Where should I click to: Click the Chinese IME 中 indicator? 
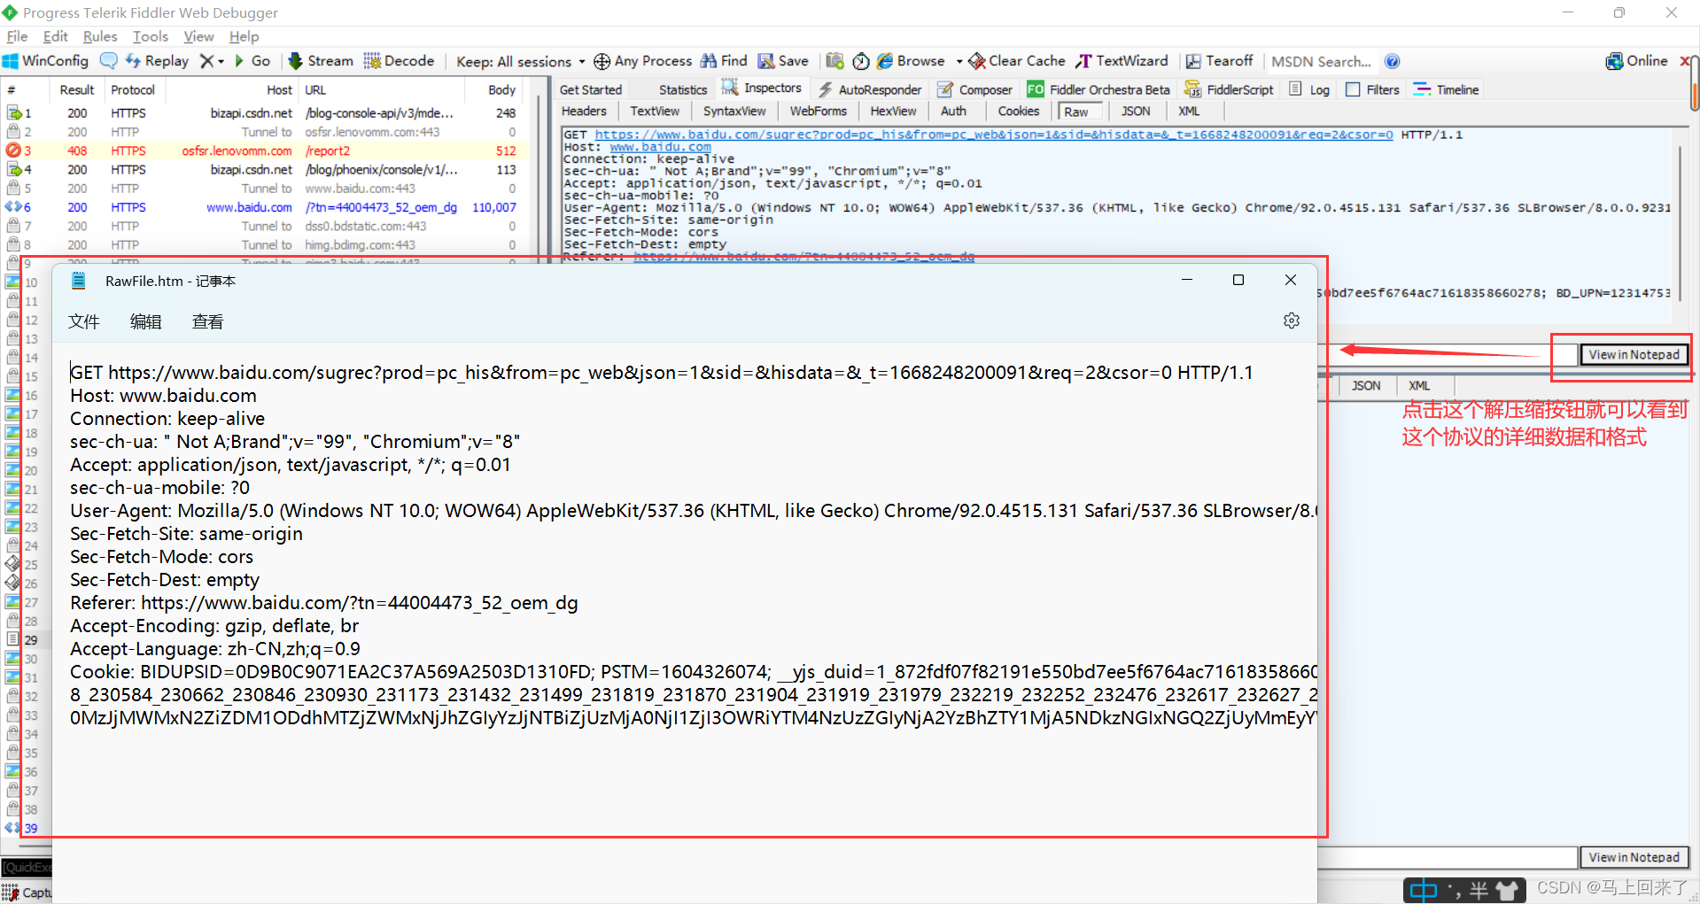pyautogui.click(x=1423, y=890)
